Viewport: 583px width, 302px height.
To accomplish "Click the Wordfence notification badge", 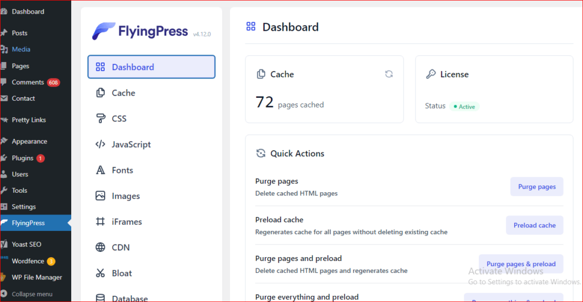I will coord(51,261).
